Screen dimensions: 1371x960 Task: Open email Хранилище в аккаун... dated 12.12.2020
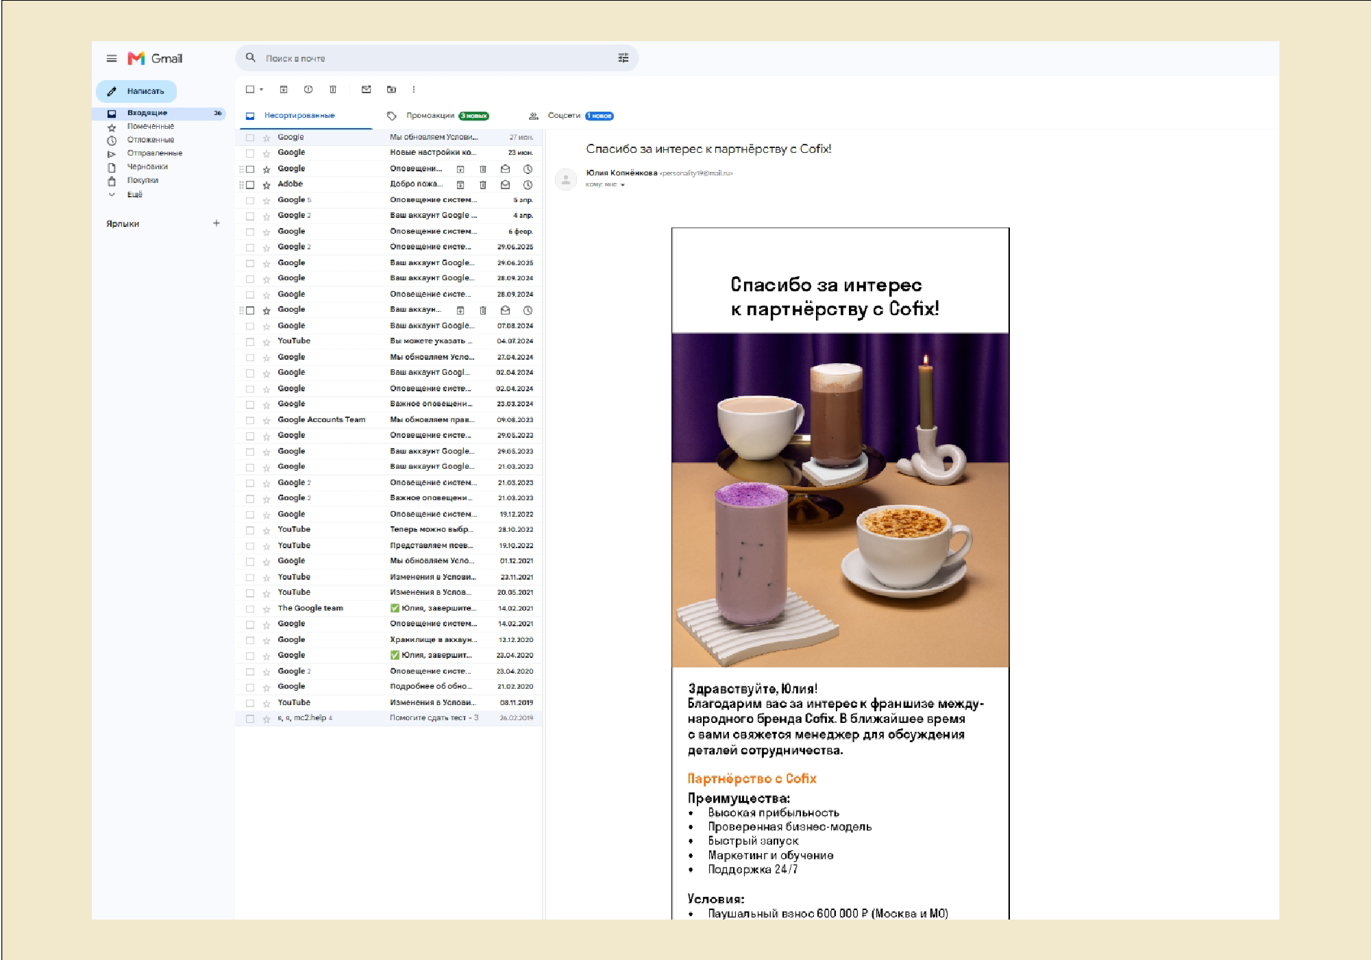[389, 640]
